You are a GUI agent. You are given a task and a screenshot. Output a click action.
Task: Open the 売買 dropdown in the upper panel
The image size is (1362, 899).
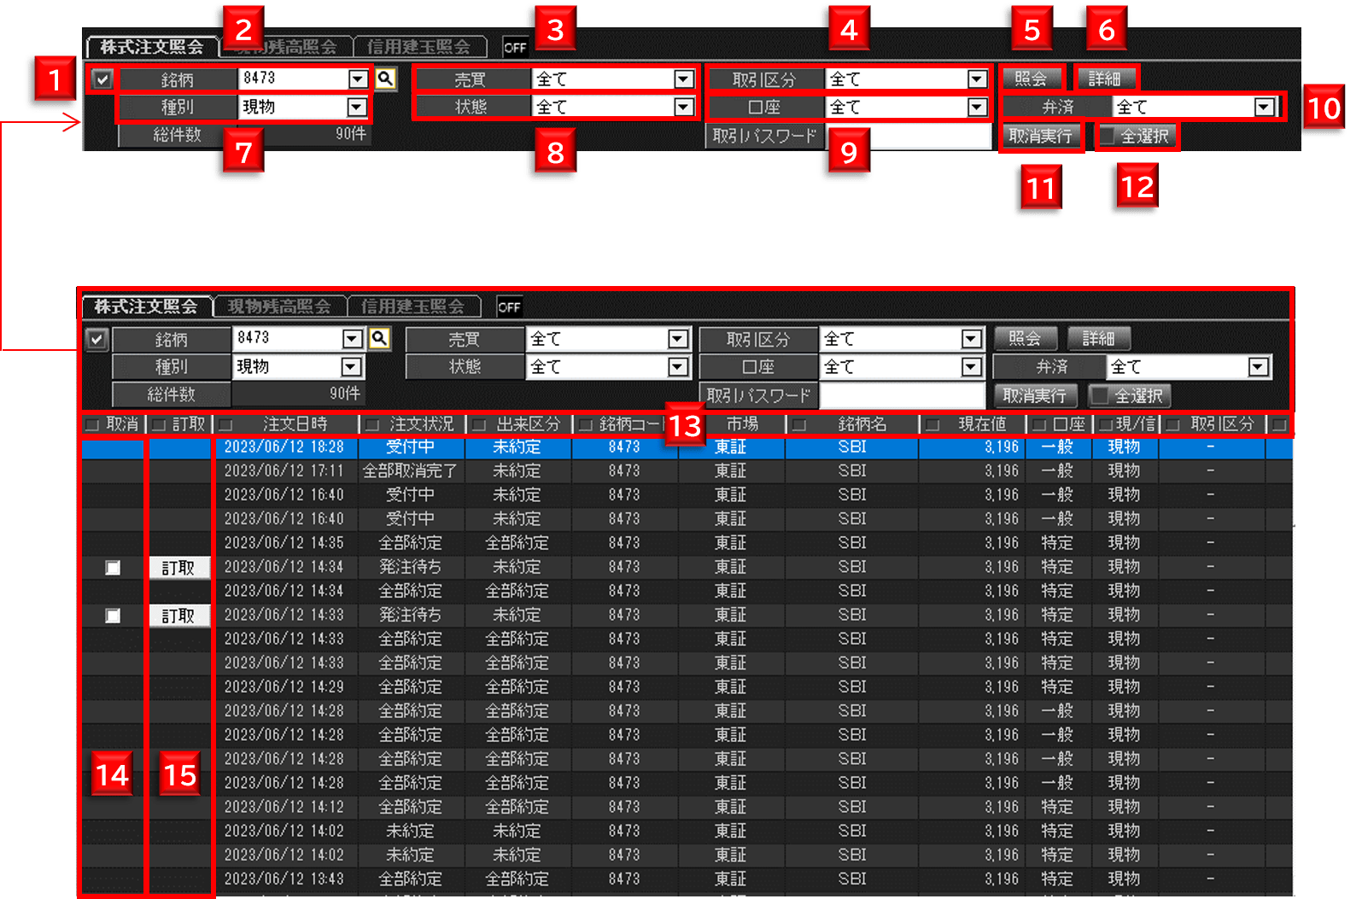684,79
